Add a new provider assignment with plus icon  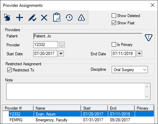[x=20, y=17]
